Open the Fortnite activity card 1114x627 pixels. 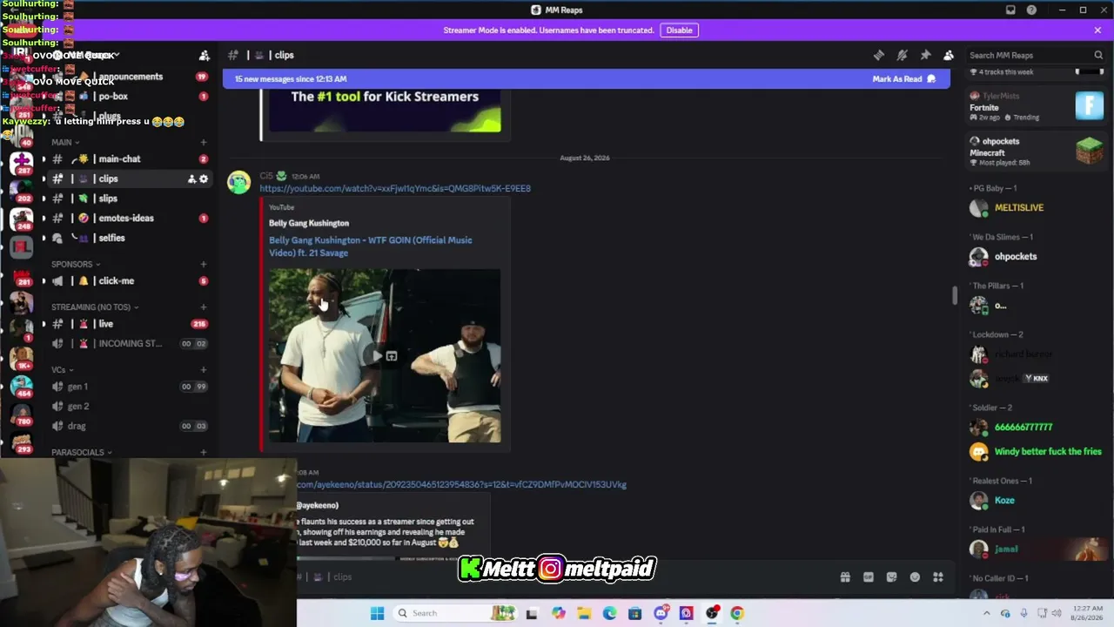point(1036,106)
